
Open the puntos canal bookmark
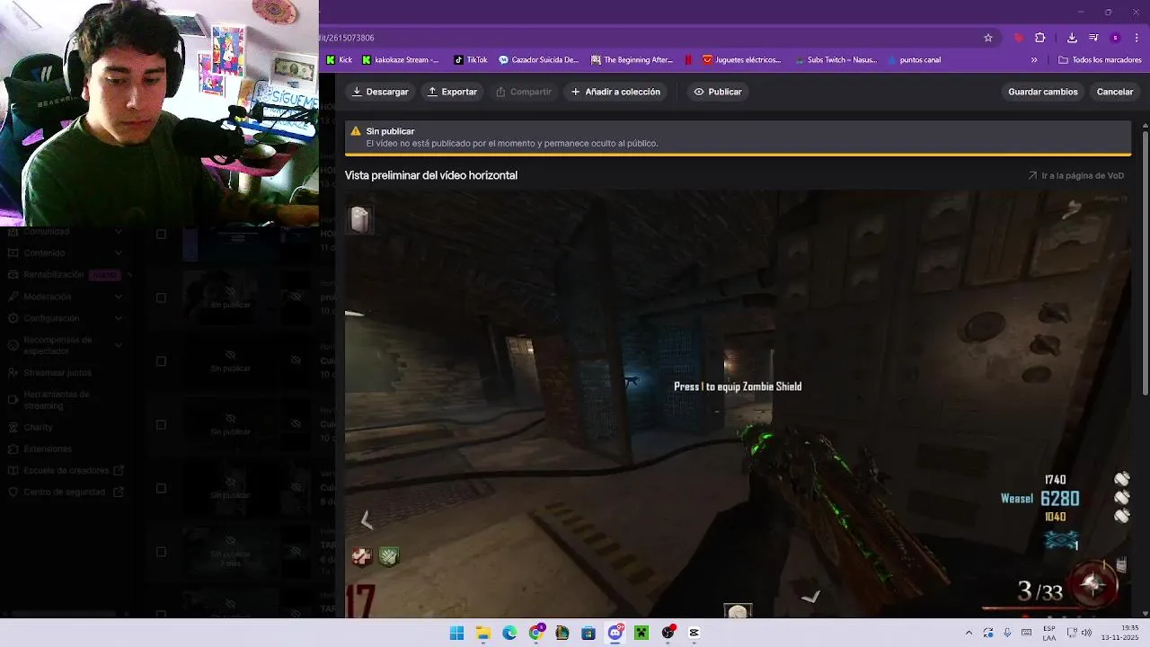[915, 60]
